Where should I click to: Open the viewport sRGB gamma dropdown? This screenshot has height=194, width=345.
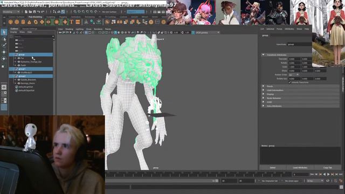pyautogui.click(x=208, y=32)
